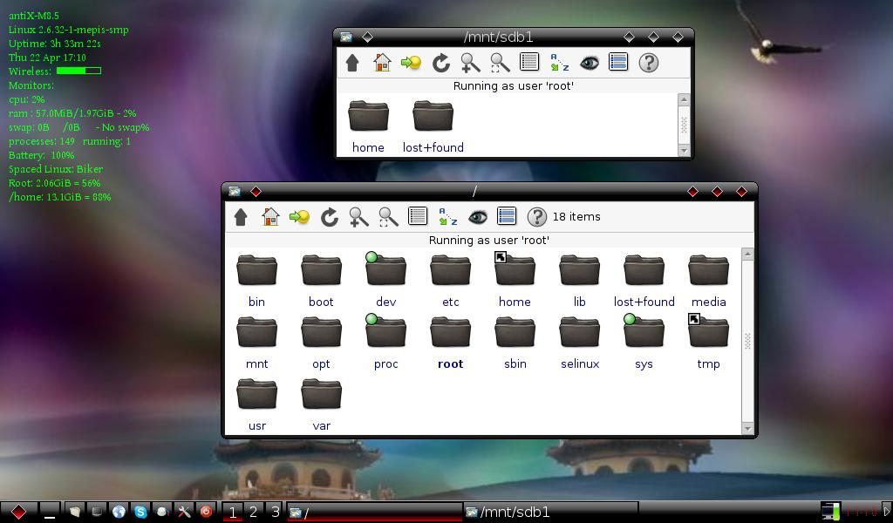Click scroll-down arrow in the / window
The image size is (893, 523).
point(747,429)
